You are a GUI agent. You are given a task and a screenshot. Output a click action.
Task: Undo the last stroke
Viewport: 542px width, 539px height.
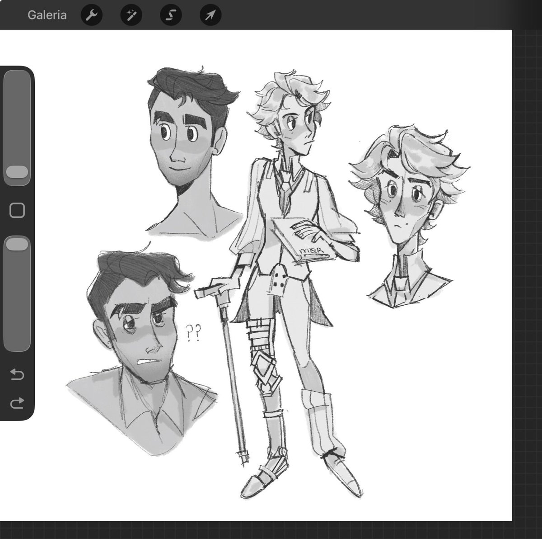point(17,374)
